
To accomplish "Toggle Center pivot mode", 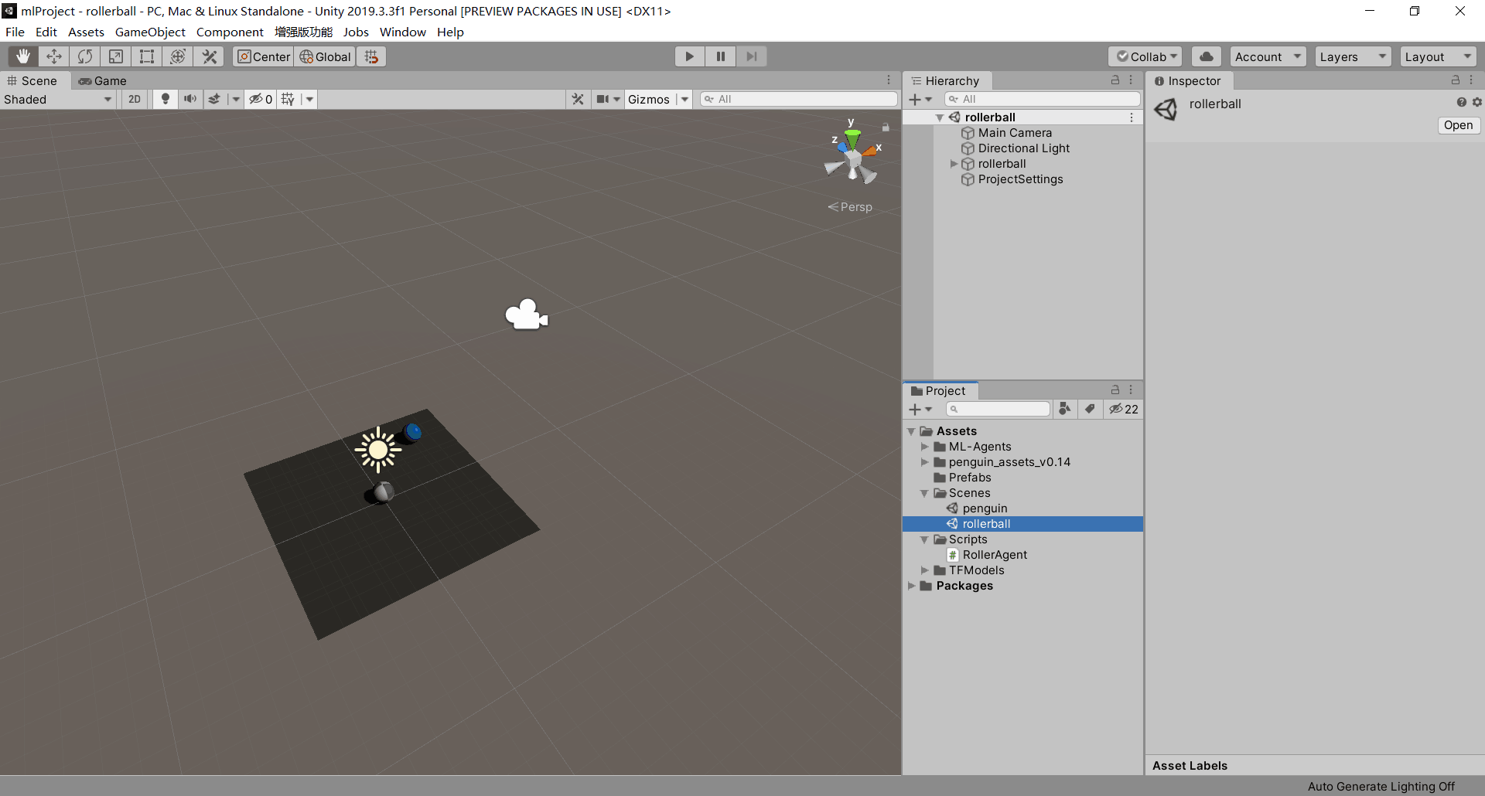I will [263, 56].
